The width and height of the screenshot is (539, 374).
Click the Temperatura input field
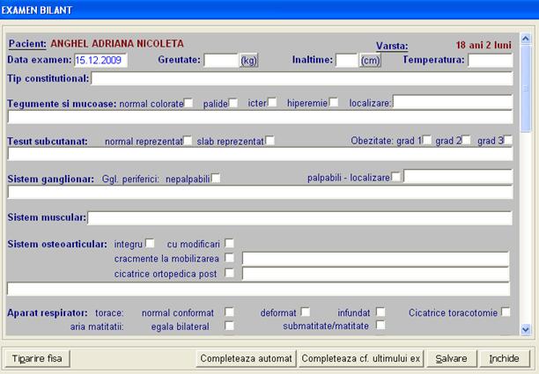click(489, 61)
